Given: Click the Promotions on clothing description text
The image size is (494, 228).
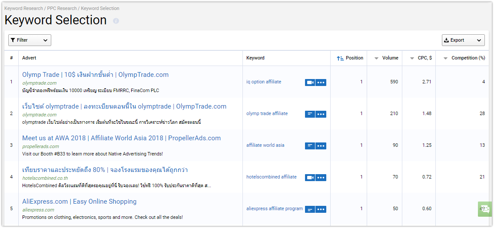Looking at the screenshot, I should coord(103,217).
